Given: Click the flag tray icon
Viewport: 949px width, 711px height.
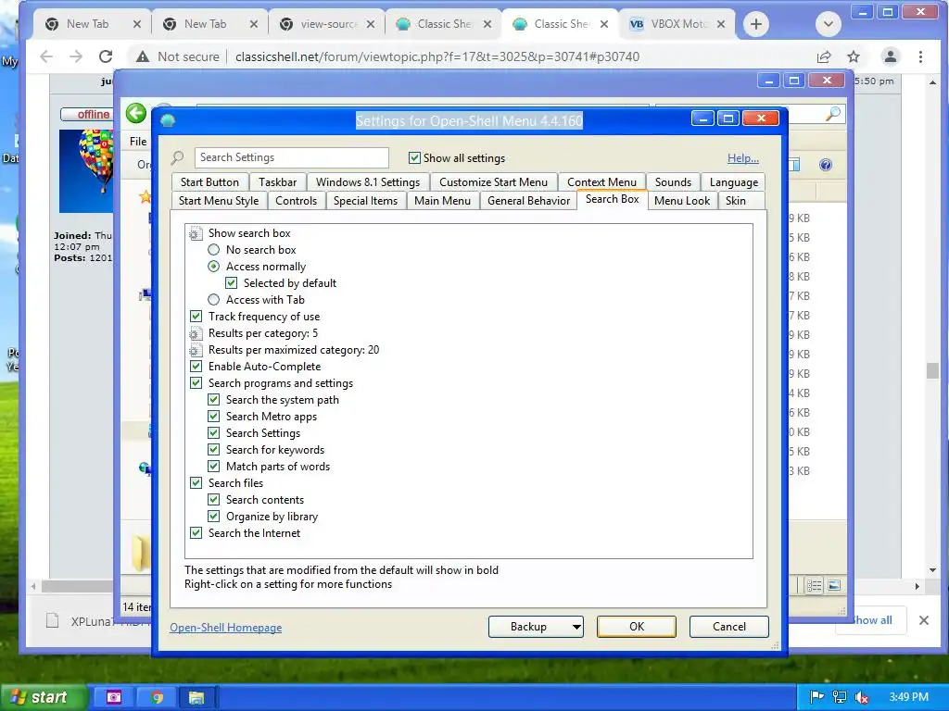Looking at the screenshot, I should (x=816, y=697).
